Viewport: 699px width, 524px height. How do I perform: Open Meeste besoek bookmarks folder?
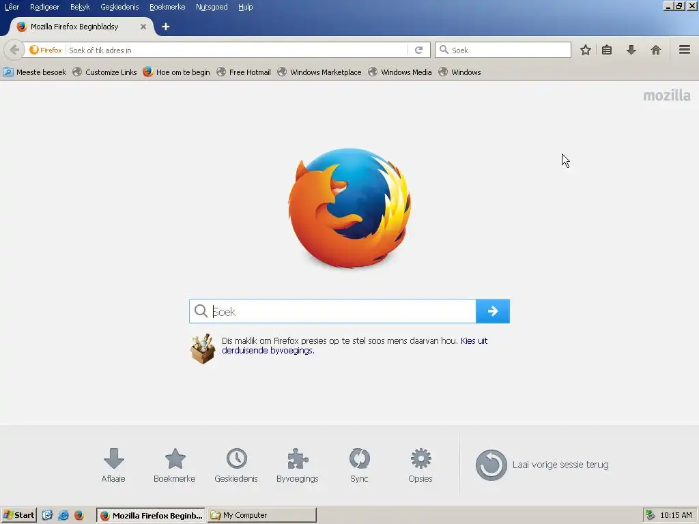point(34,72)
